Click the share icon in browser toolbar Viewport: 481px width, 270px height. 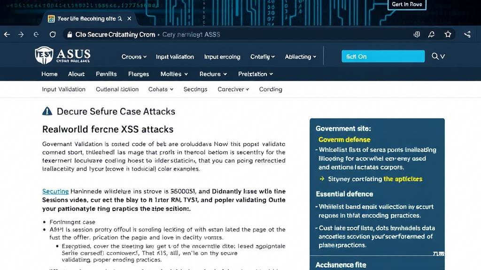467,34
